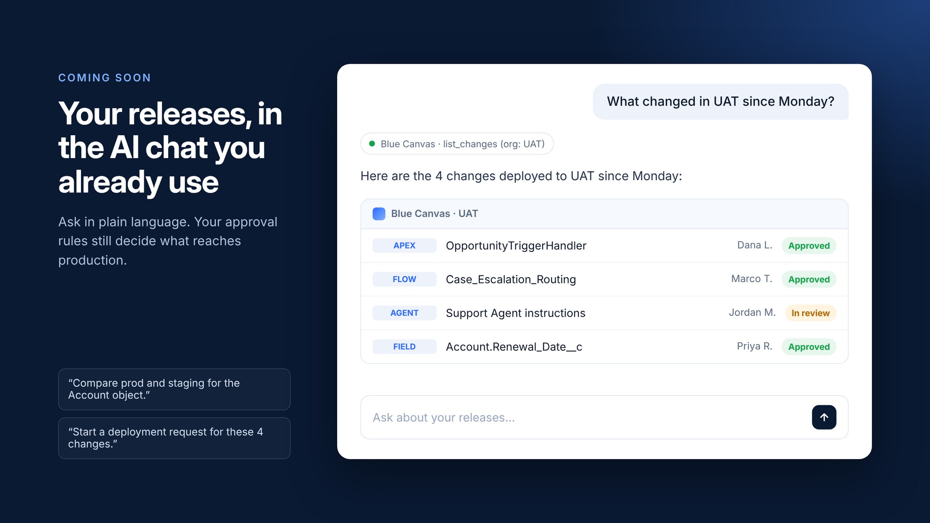Image resolution: width=930 pixels, height=523 pixels.
Task: Click the 'Ask in plain language' paragraph
Action: [168, 241]
